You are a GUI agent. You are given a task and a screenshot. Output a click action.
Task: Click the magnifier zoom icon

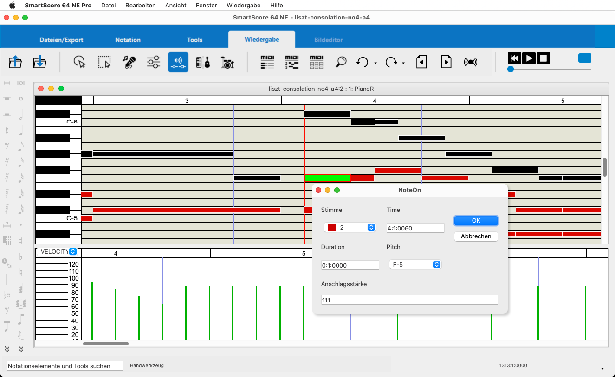point(341,62)
